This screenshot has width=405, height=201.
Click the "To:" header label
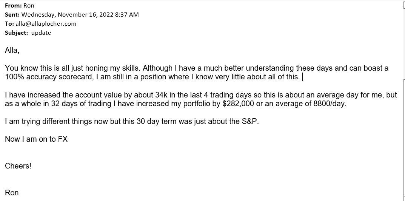tap(9, 24)
